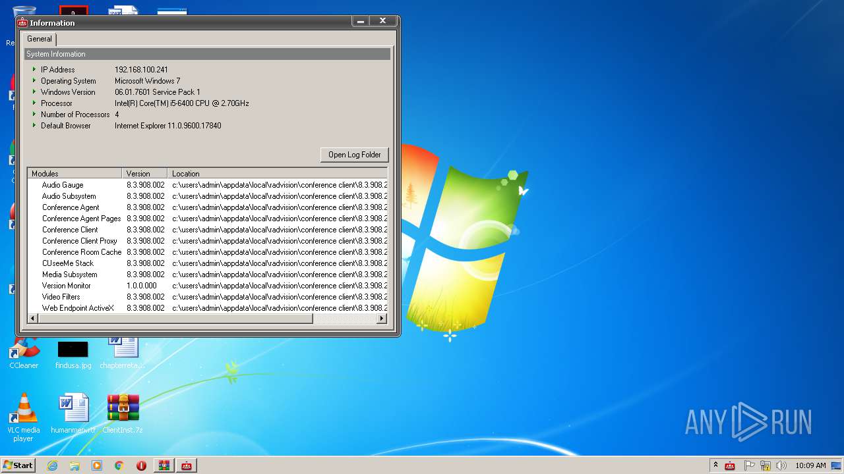Select the Media Subsystem module row
The height and width of the screenshot is (474, 844).
pos(207,275)
